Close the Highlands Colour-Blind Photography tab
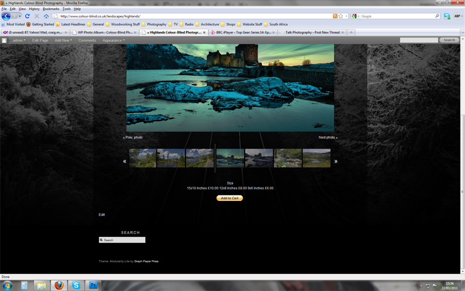 [205, 33]
